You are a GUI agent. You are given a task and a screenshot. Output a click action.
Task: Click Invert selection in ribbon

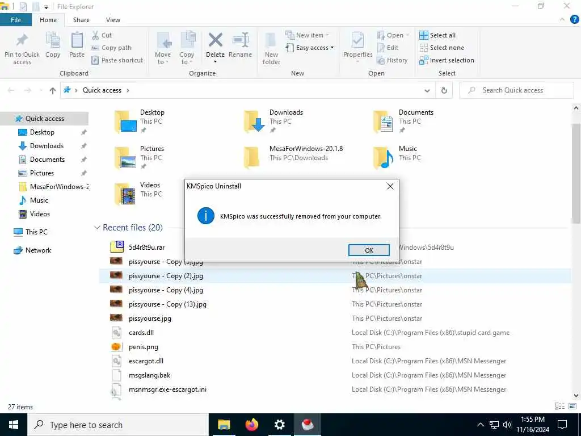click(447, 60)
